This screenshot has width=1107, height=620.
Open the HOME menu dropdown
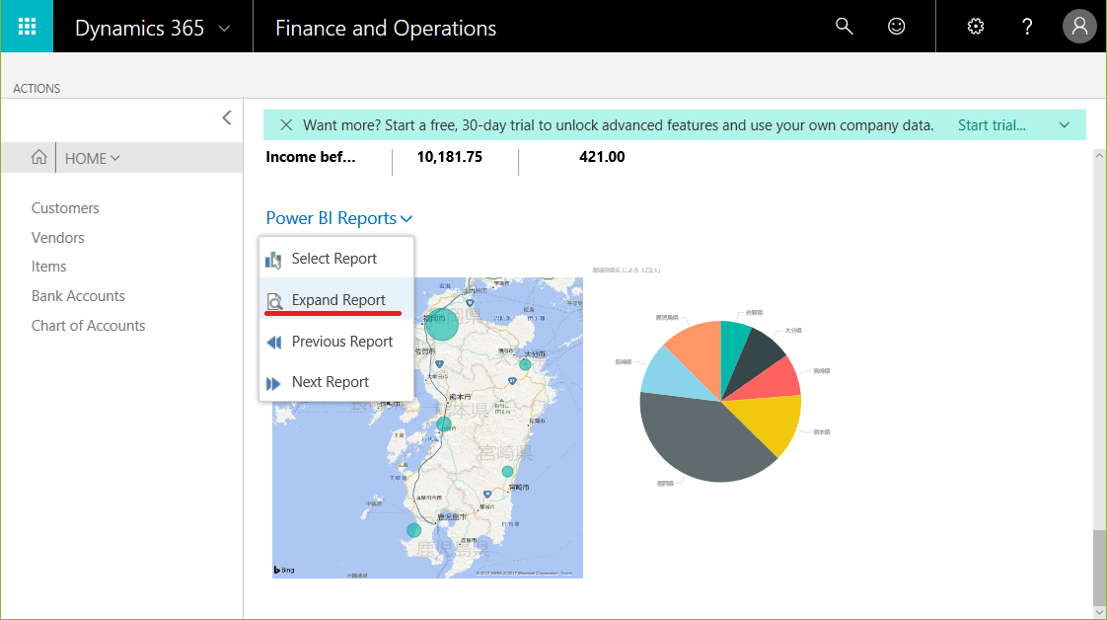point(93,158)
